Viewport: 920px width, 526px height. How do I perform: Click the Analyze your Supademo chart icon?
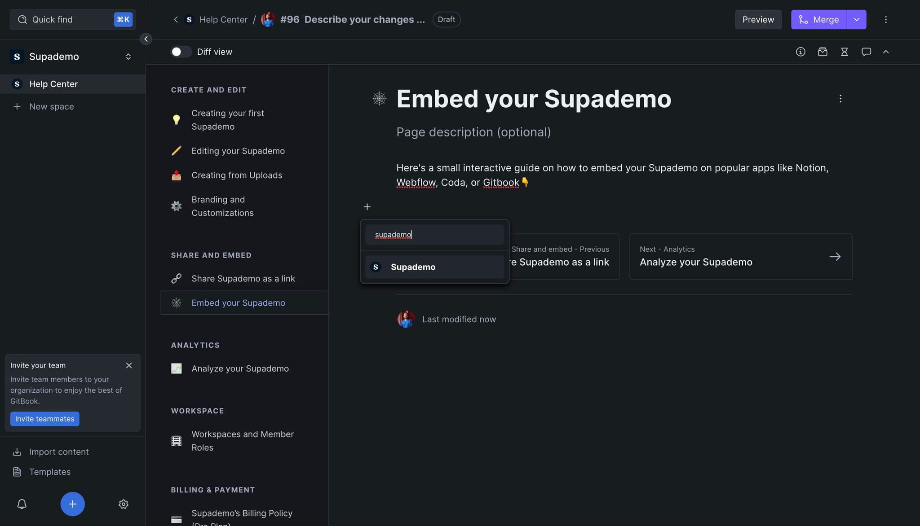[x=177, y=368]
